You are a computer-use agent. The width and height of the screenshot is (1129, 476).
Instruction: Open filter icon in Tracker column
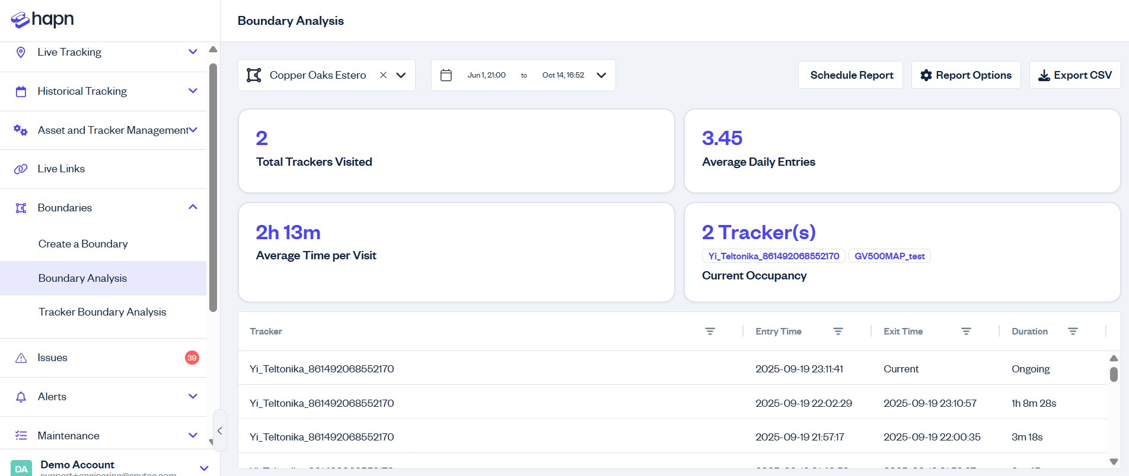710,332
